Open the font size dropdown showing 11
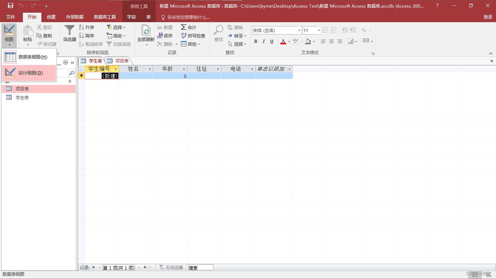 [x=319, y=31]
